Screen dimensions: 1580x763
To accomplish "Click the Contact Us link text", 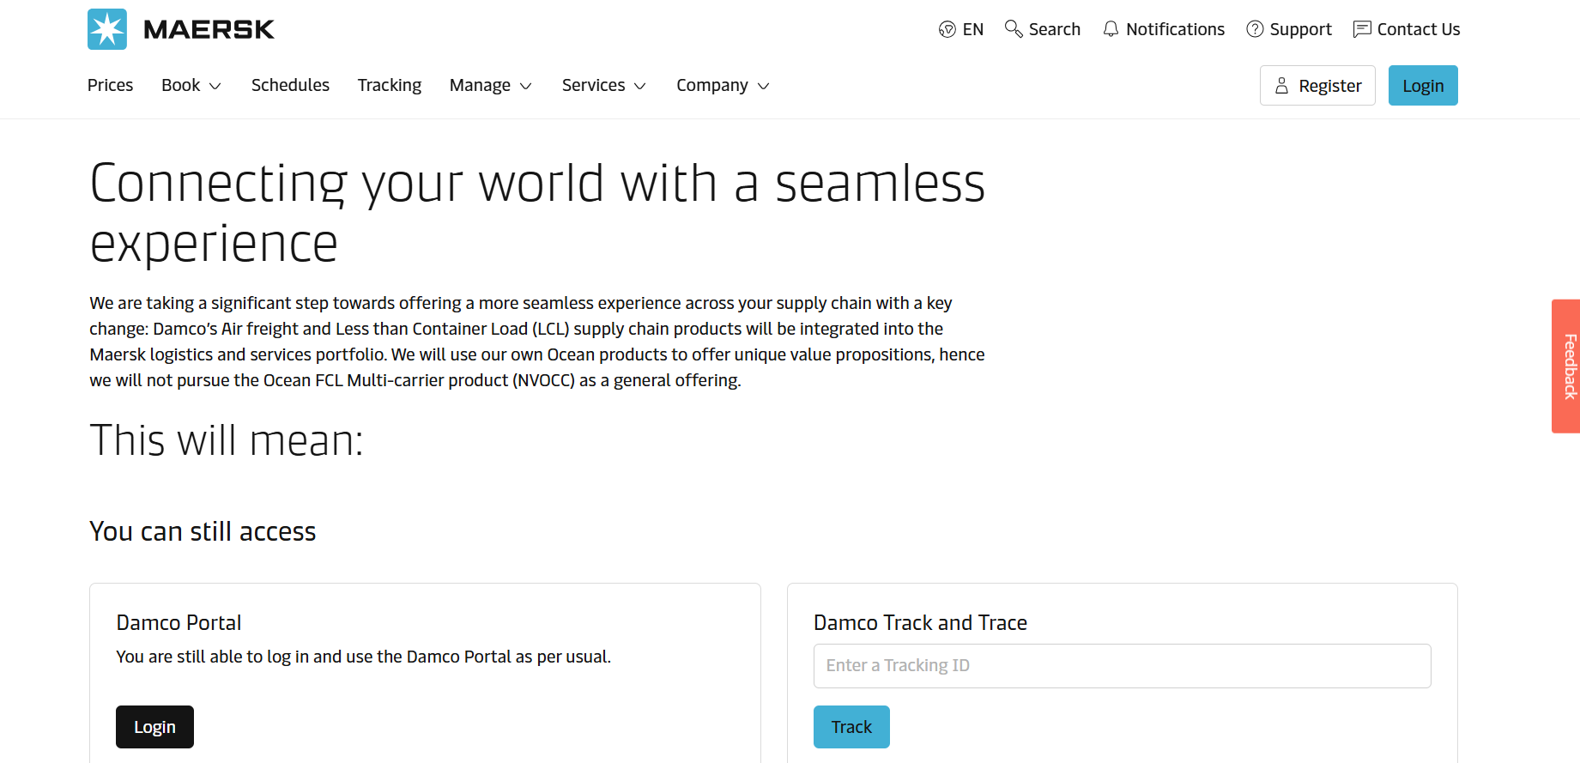I will click(1419, 29).
